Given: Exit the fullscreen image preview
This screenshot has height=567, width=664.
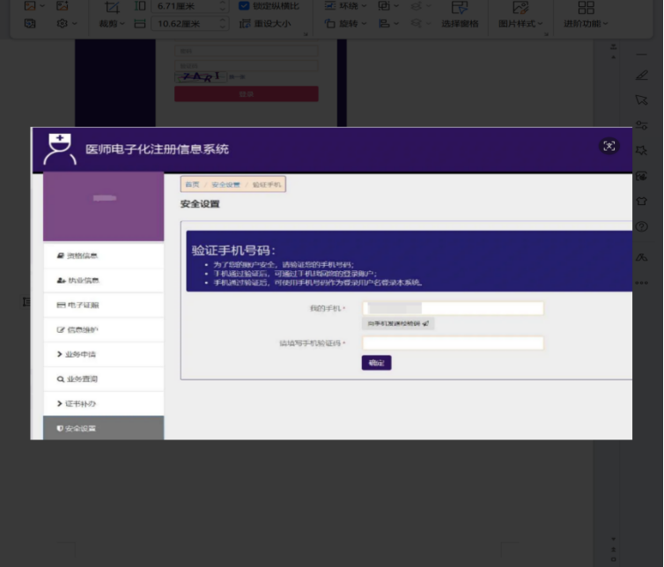Looking at the screenshot, I should pyautogui.click(x=609, y=146).
